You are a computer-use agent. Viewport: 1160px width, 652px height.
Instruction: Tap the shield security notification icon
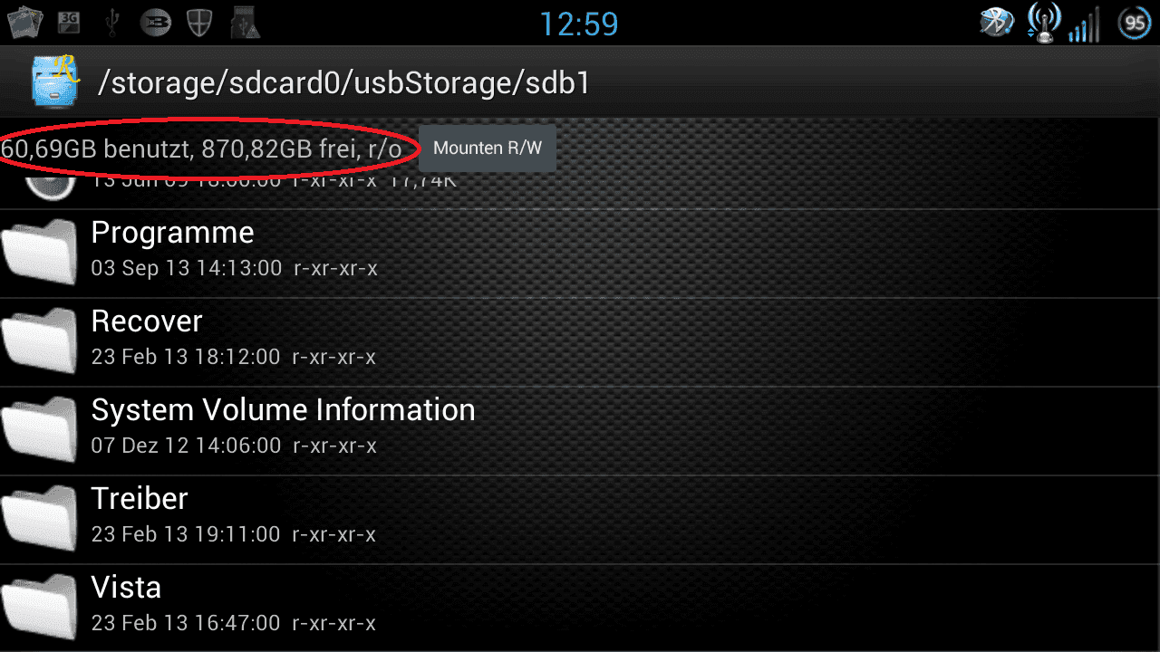point(199,23)
